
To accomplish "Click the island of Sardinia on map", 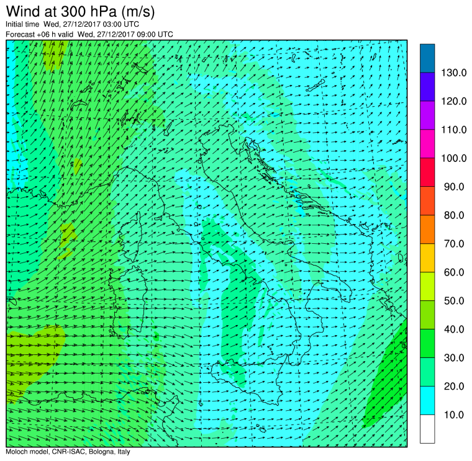I will point(128,302).
